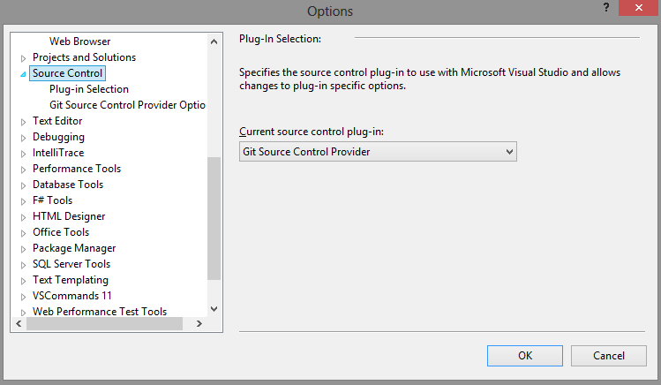Collapse the Source Control tree node

click(23, 74)
